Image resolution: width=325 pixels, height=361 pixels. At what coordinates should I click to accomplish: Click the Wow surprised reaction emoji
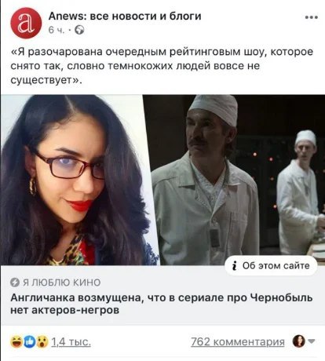coord(42,342)
